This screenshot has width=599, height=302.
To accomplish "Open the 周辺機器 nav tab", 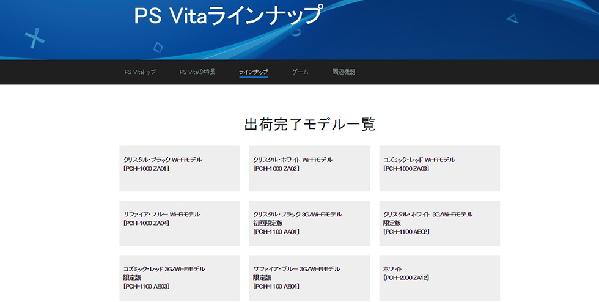I will point(344,72).
